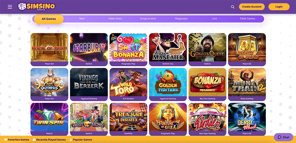Click the clock icon for Recently Played Games
296x143 pixels.
[34, 140]
